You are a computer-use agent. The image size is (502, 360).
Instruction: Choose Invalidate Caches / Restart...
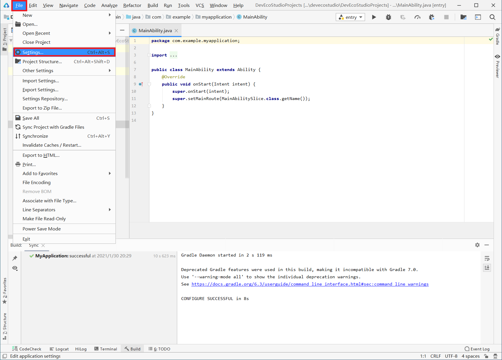tap(64, 145)
